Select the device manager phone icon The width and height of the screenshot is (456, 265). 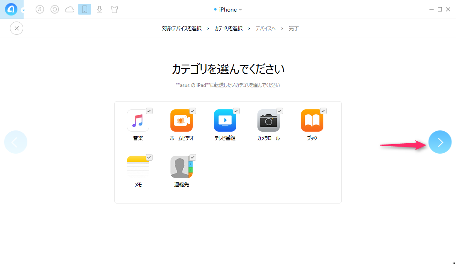[85, 9]
